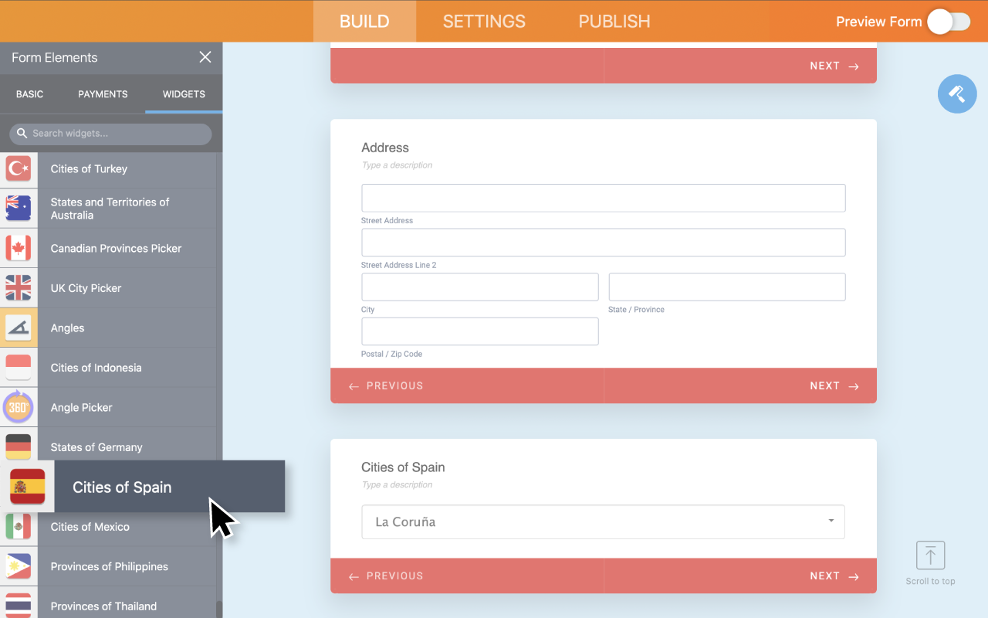Open the PAYMENTS elements tab

[x=103, y=94]
